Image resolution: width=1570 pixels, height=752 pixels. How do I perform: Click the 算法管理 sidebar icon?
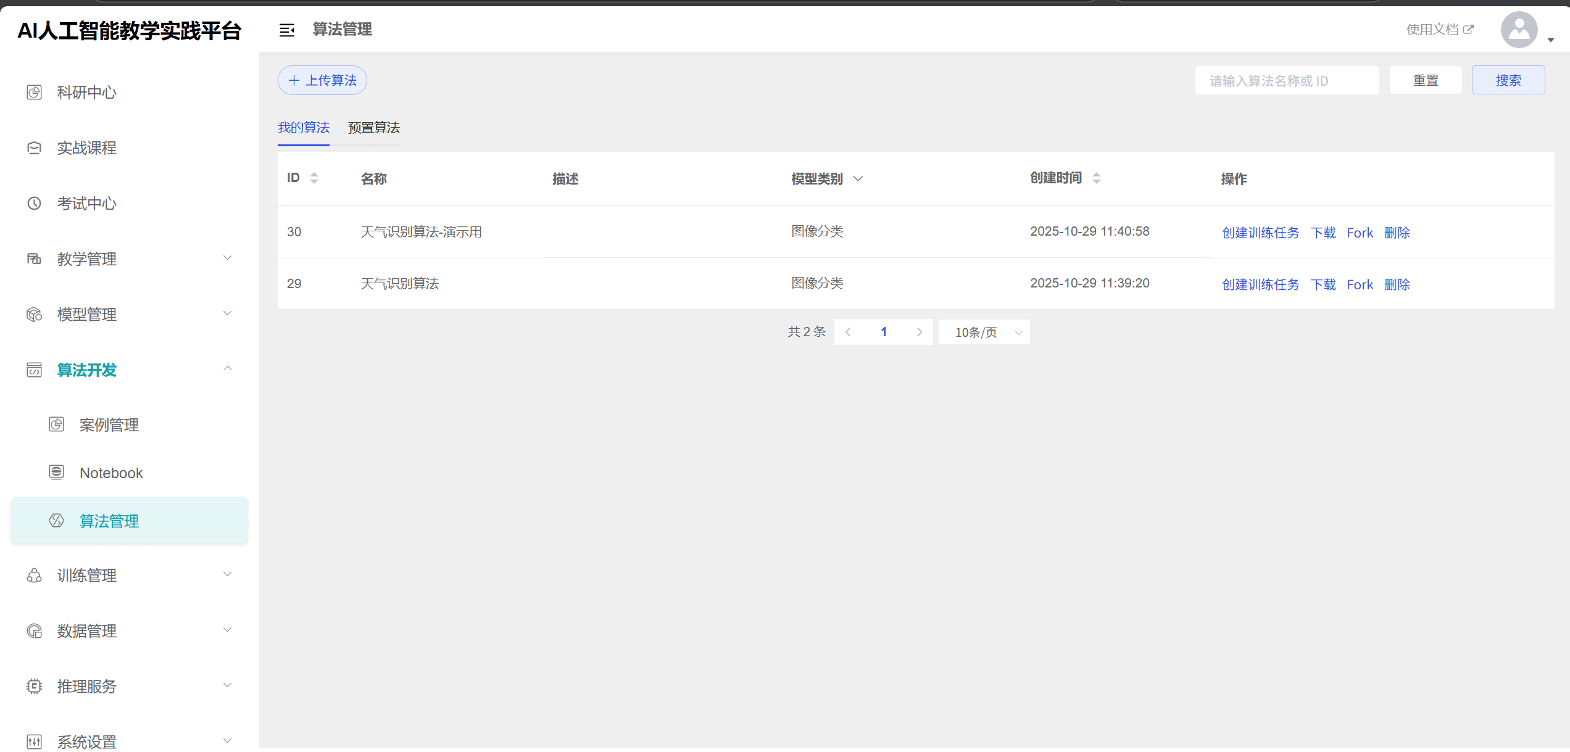click(x=57, y=521)
